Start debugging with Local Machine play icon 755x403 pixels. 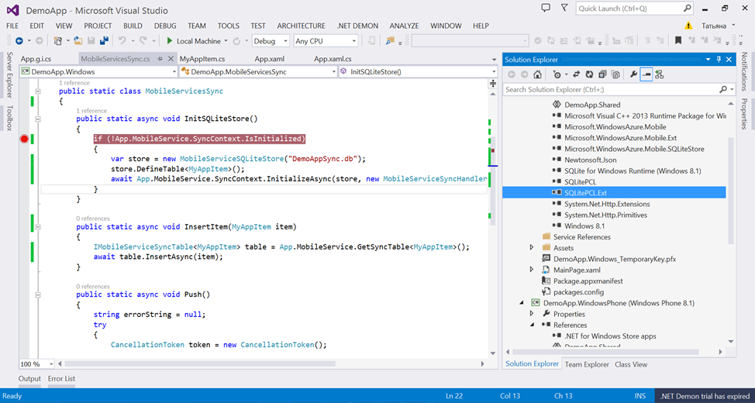pyautogui.click(x=170, y=41)
